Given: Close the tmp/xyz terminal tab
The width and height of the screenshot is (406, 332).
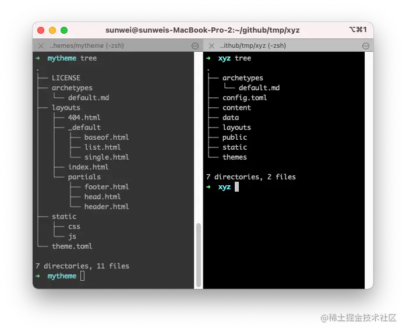Looking at the screenshot, I should 211,46.
